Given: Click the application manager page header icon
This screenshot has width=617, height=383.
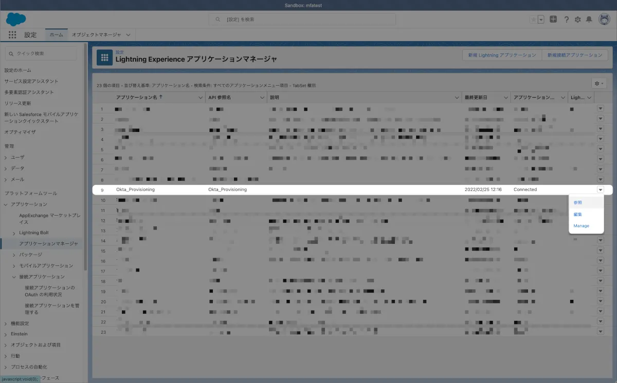Looking at the screenshot, I should [x=105, y=58].
